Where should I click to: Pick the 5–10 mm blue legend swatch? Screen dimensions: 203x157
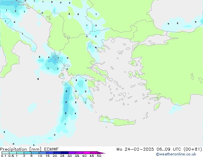[35, 153]
